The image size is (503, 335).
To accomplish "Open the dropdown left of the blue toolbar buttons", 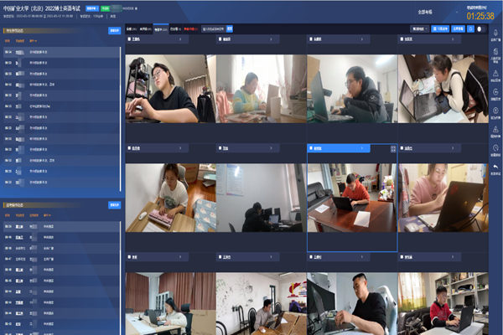I will click(419, 28).
